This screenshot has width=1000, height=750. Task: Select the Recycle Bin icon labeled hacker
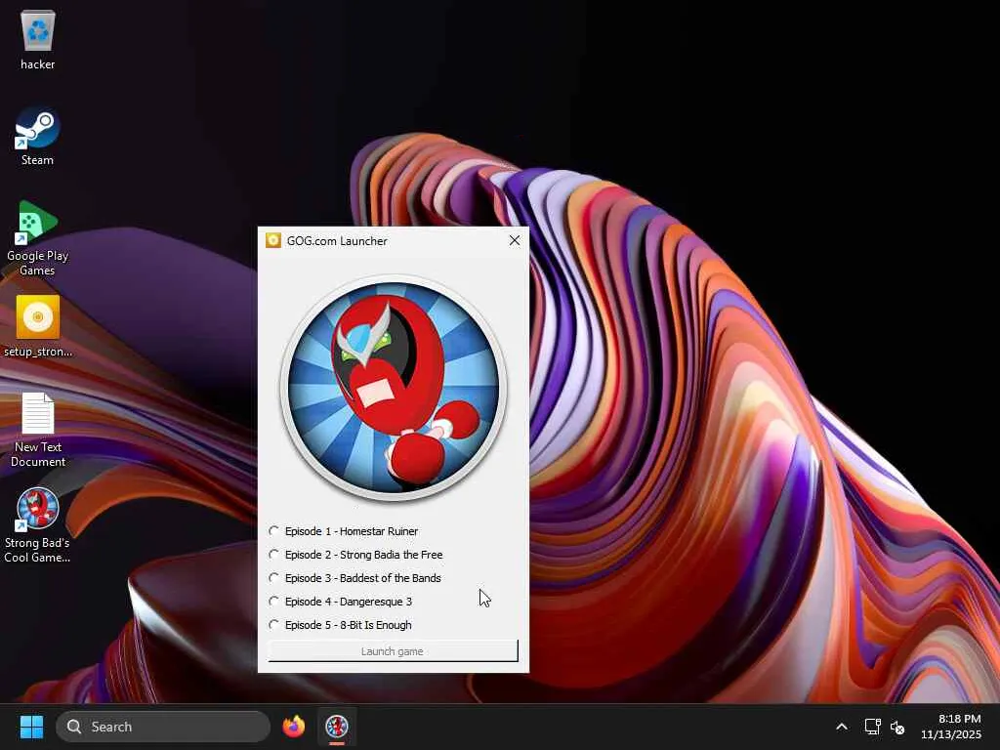coord(38,39)
